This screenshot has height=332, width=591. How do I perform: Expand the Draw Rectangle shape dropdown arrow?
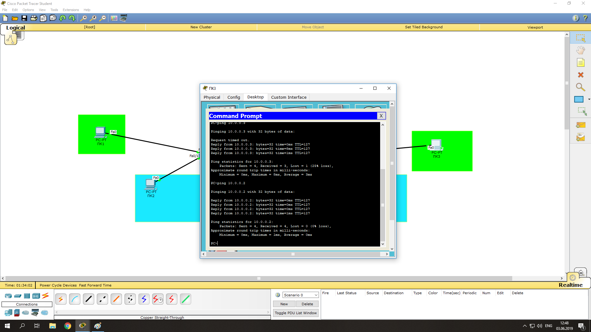pyautogui.click(x=589, y=99)
